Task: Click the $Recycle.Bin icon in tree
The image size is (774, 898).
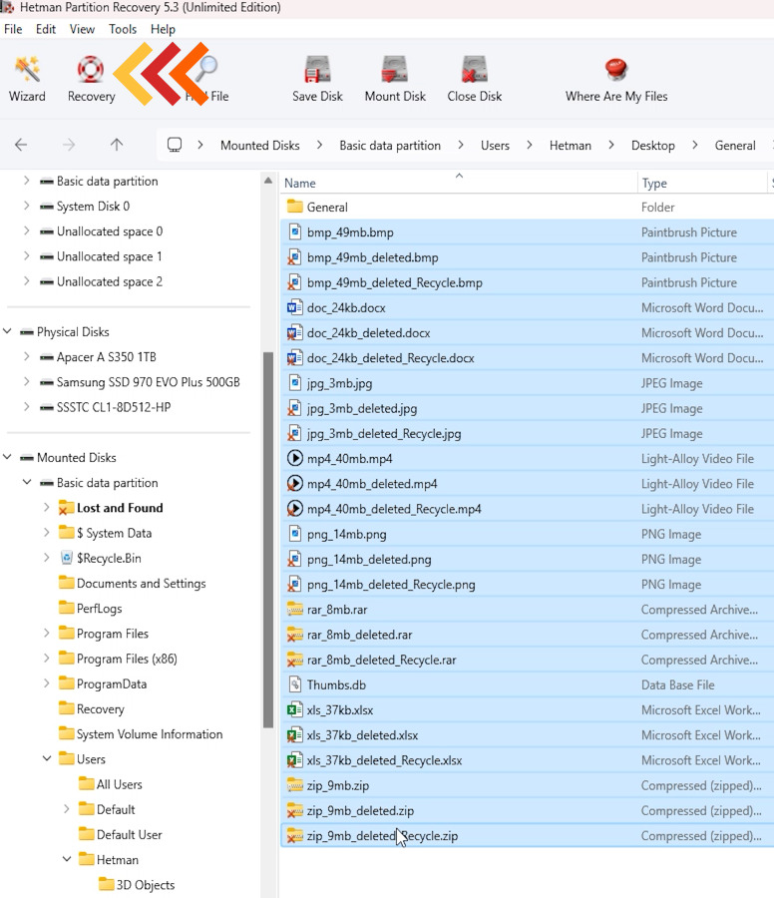Action: (67, 558)
